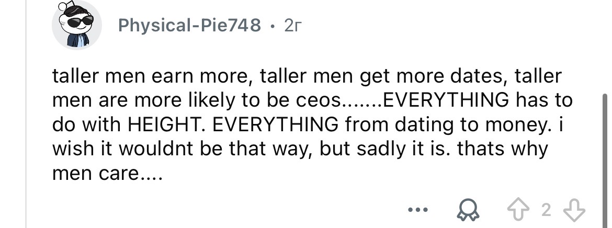The image size is (612, 228).
Task: Open the Physical-Pie748 user profile
Action: 189,26
